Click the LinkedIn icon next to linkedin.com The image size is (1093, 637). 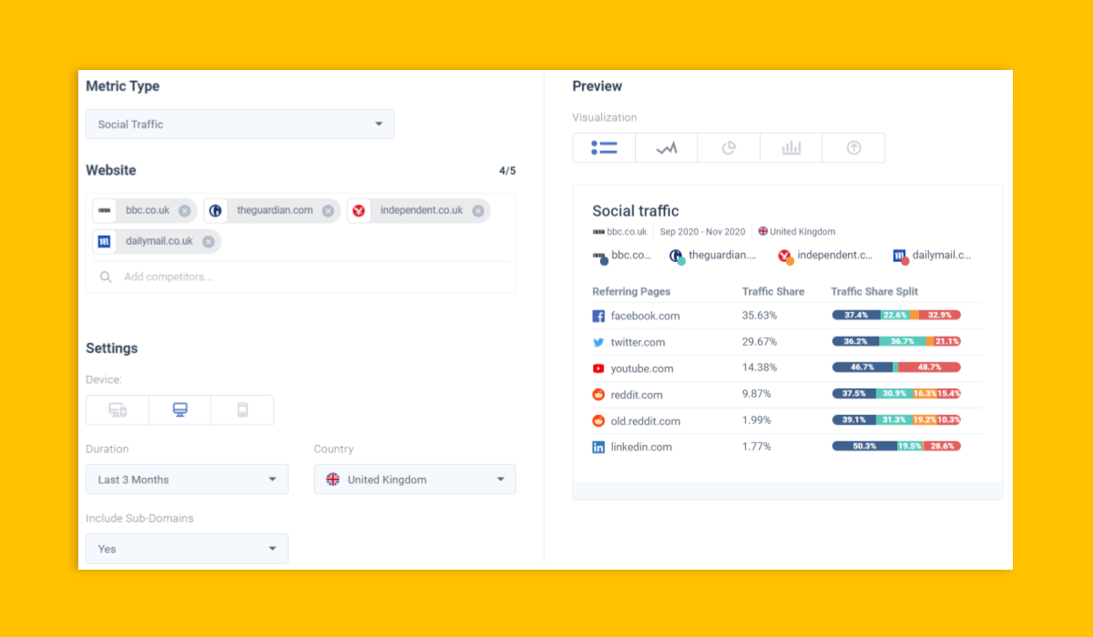click(599, 447)
